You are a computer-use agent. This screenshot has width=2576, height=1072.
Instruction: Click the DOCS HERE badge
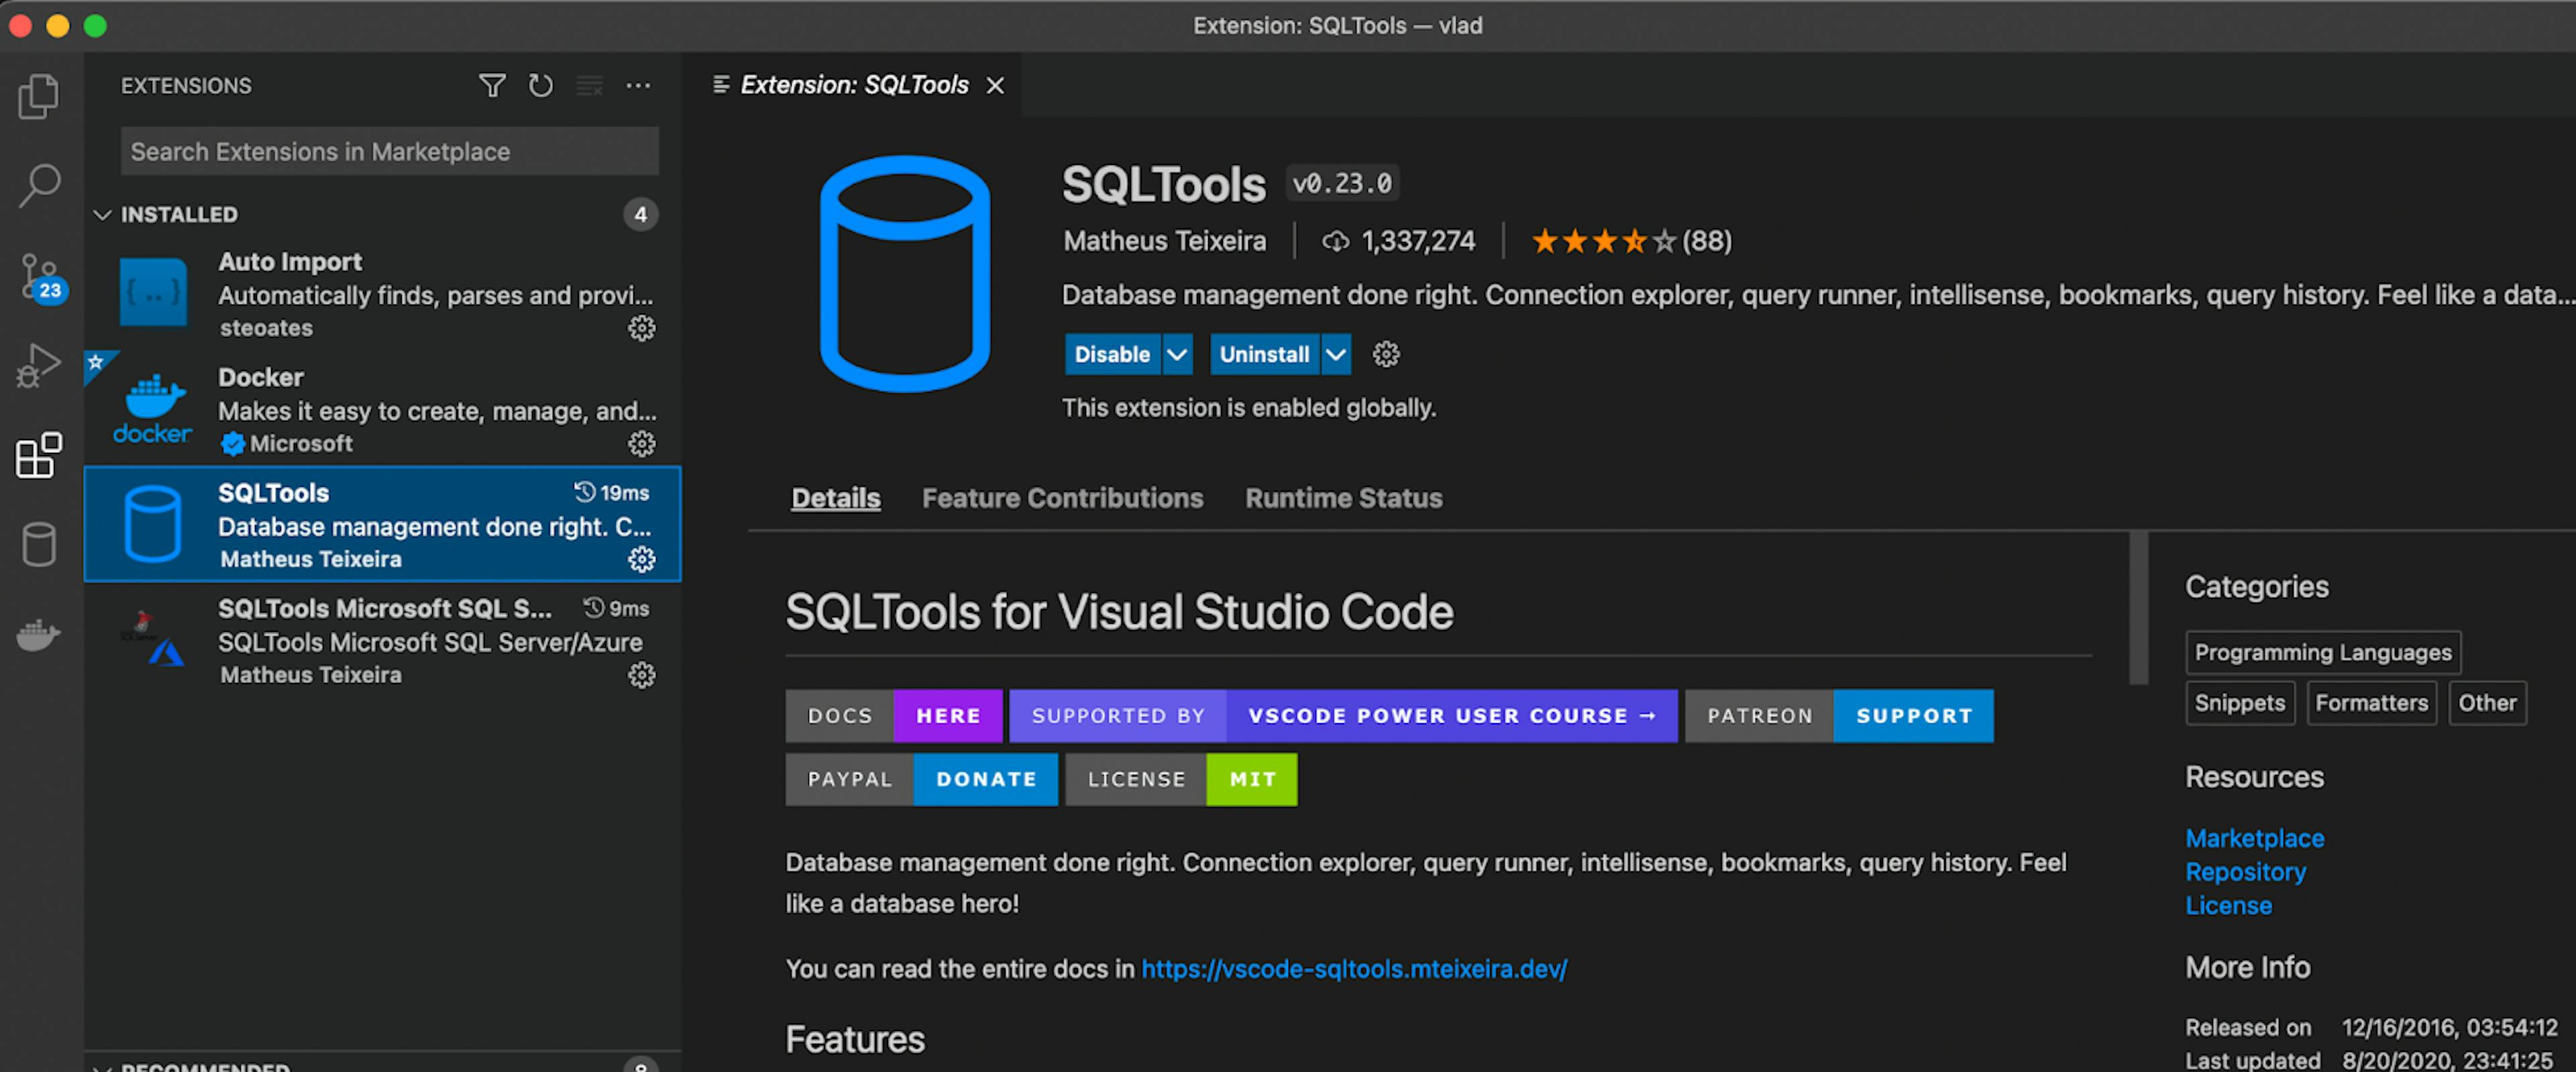(893, 715)
